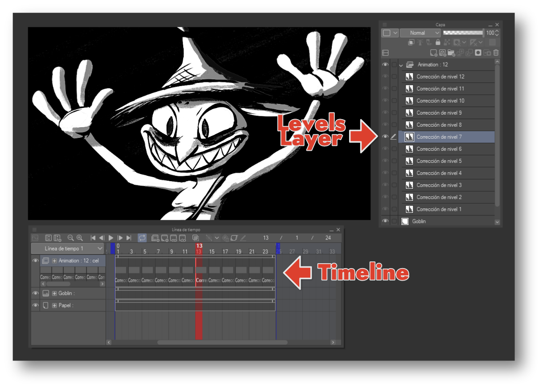The width and height of the screenshot is (543, 389).
Task: Toggle visibility of Corrección de nivel 7
Action: pos(385,137)
